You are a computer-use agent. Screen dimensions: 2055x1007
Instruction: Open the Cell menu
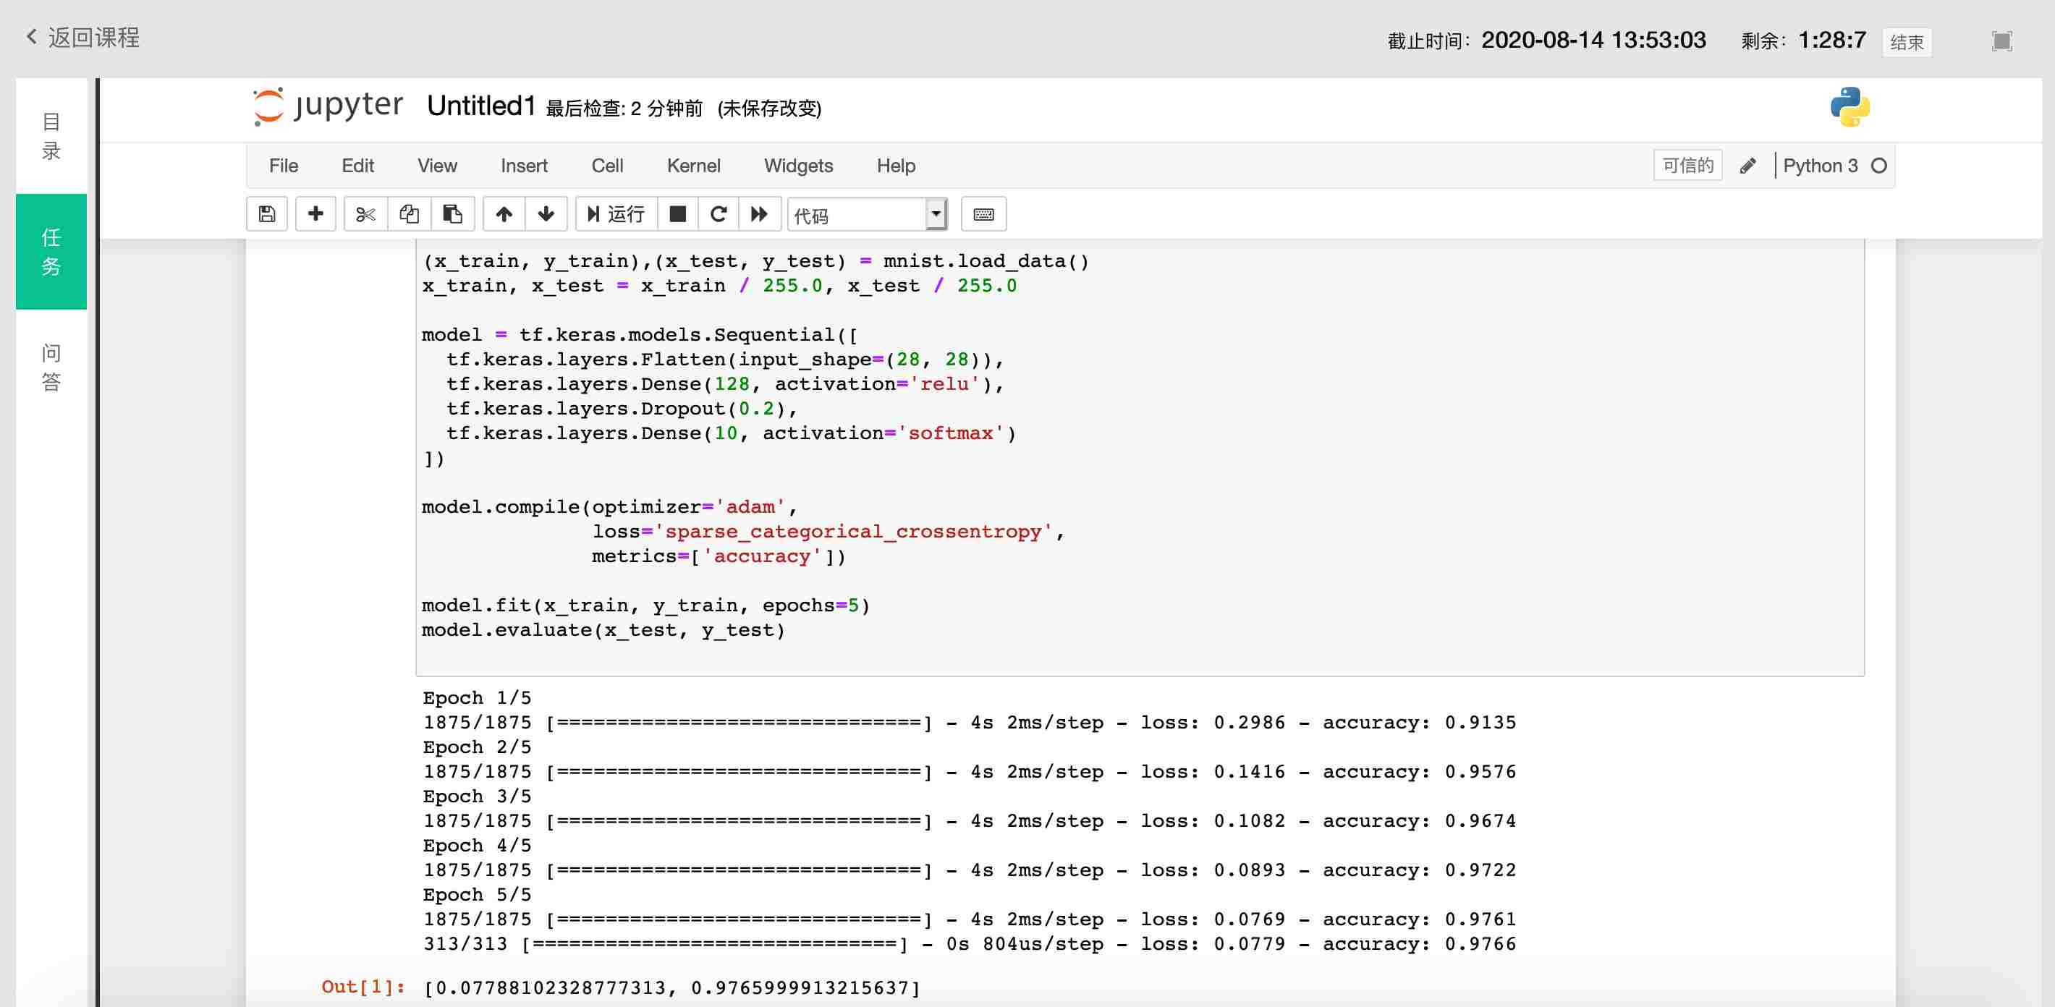pos(607,166)
